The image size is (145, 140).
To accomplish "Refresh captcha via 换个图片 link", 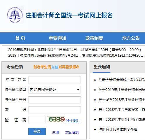I will click(x=73, y=121).
